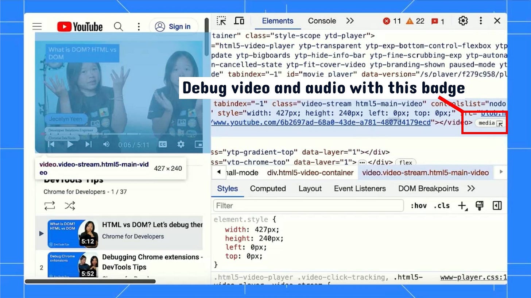Select the ytp-gradient-top div row
This screenshot has height=298, width=531.
[301, 152]
